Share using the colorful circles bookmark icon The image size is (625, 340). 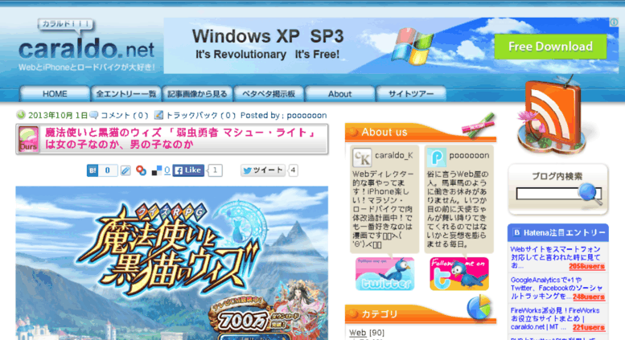141,170
